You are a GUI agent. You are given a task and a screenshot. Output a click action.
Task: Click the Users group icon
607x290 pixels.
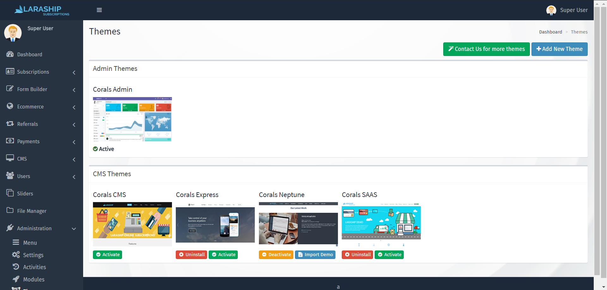pos(10,176)
